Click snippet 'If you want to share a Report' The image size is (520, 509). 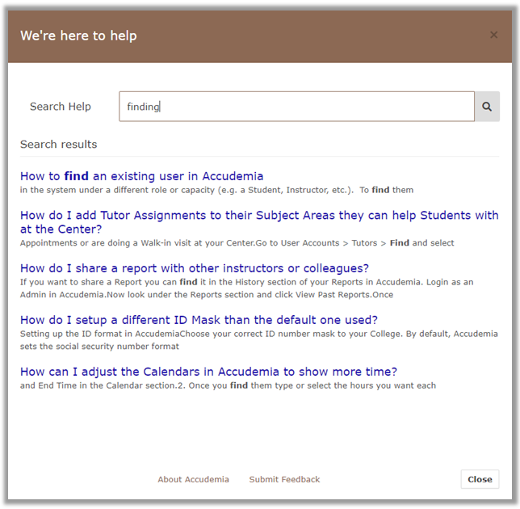tap(247, 288)
